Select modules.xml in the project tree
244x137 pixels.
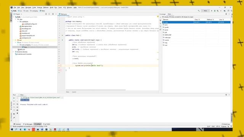[24, 33]
